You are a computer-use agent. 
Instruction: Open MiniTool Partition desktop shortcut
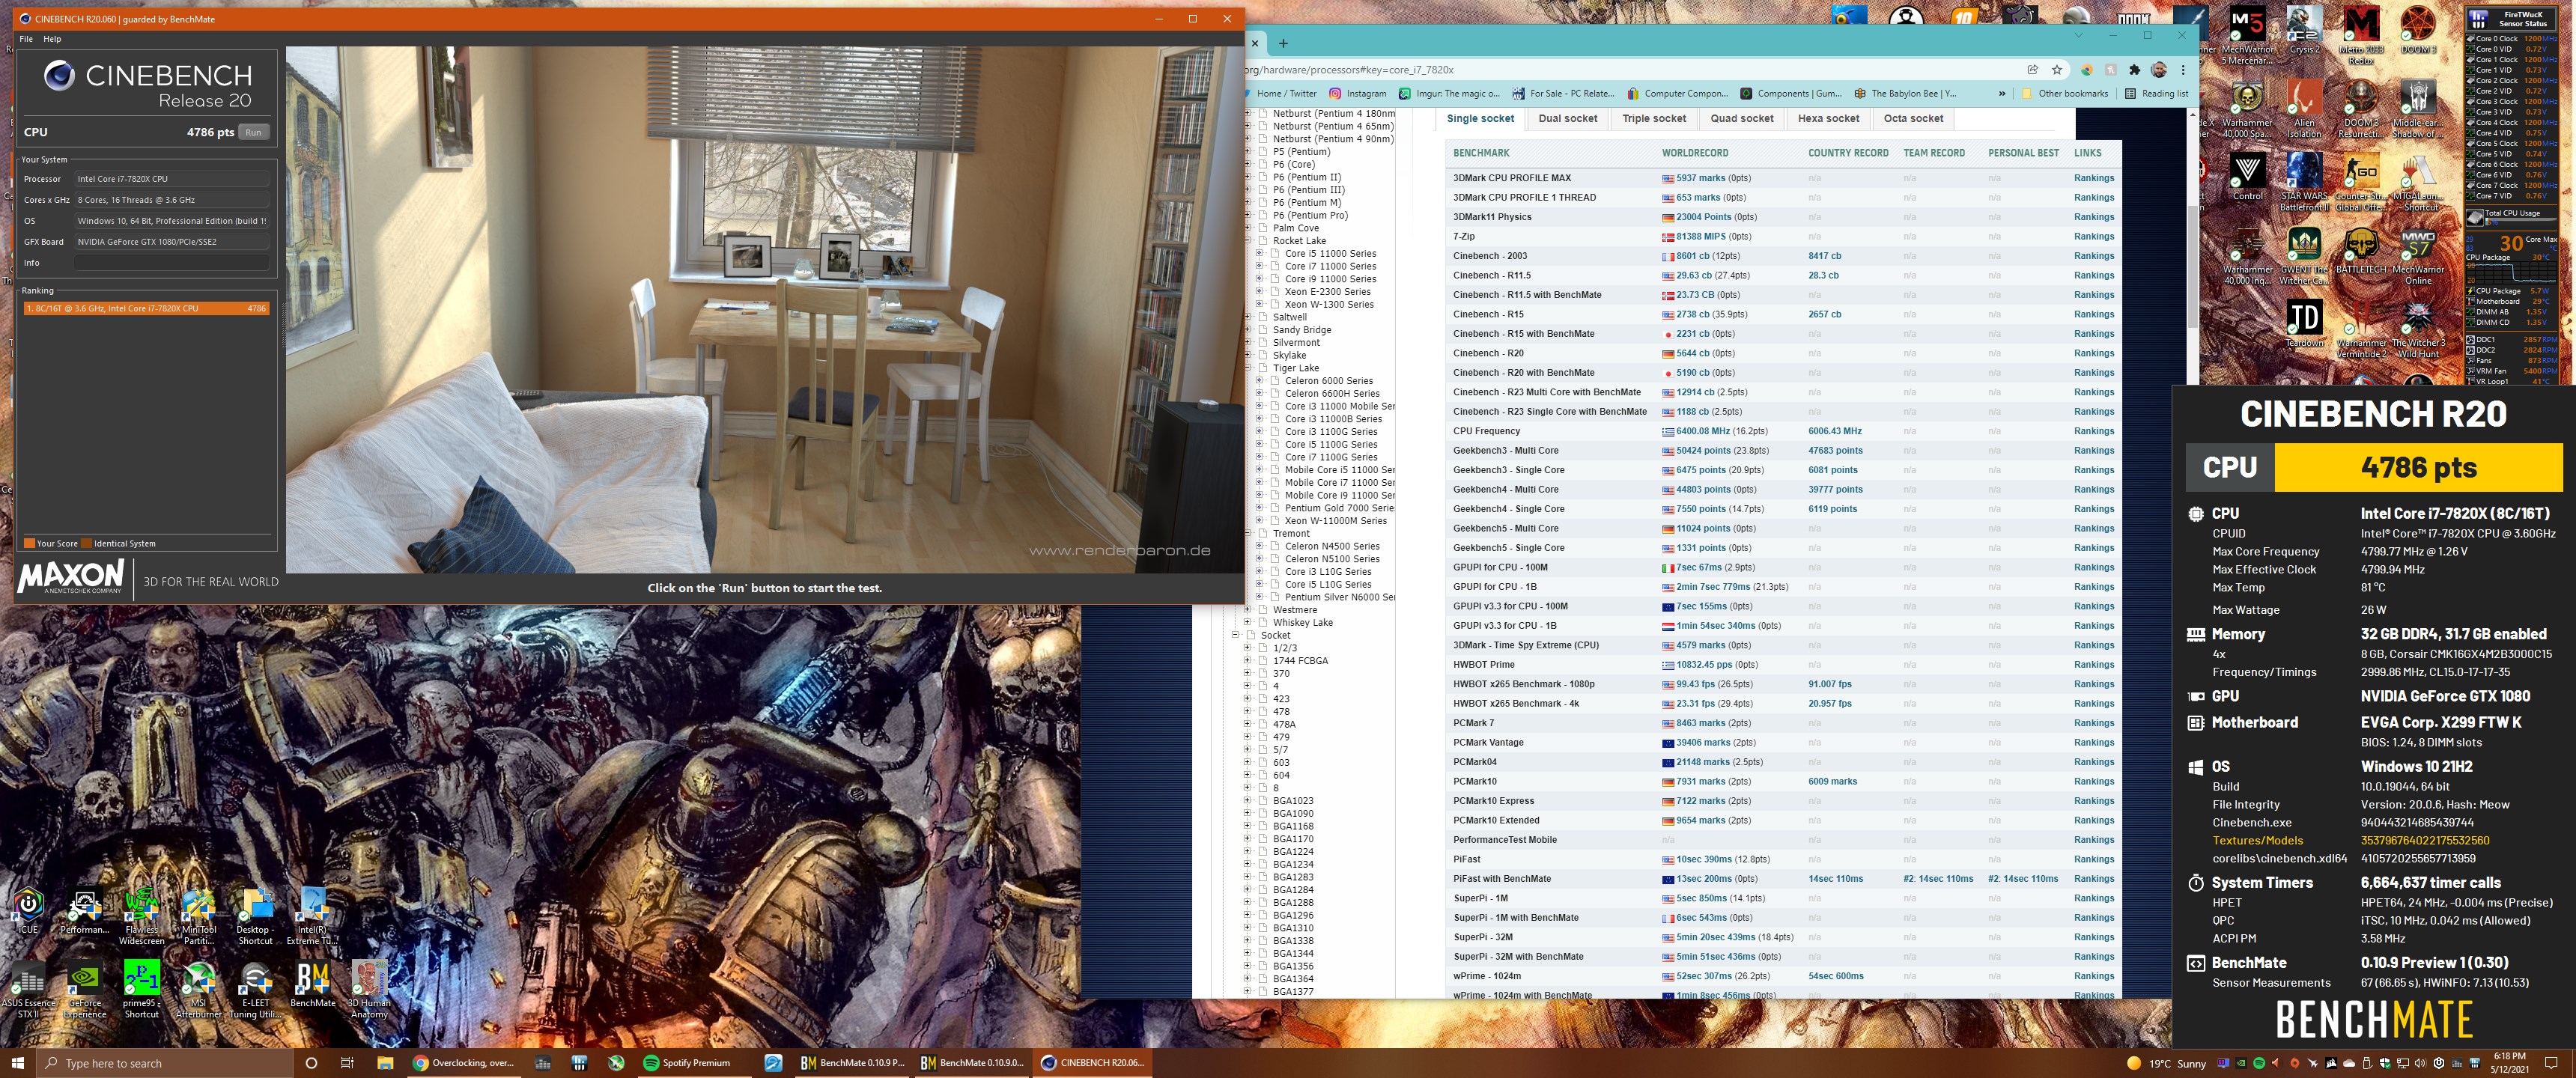tap(198, 916)
